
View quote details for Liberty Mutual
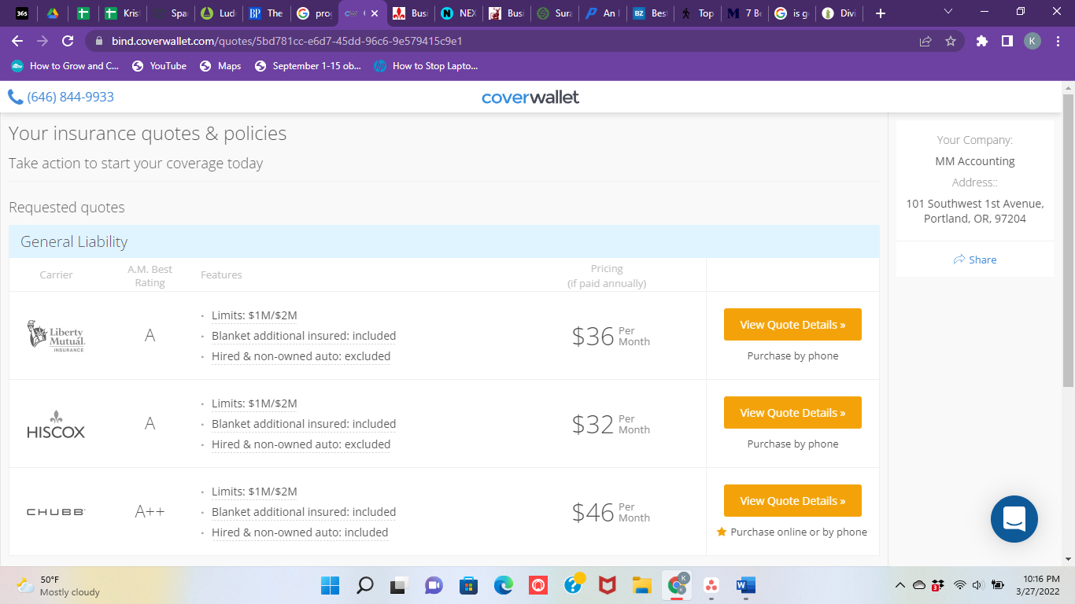pos(792,324)
